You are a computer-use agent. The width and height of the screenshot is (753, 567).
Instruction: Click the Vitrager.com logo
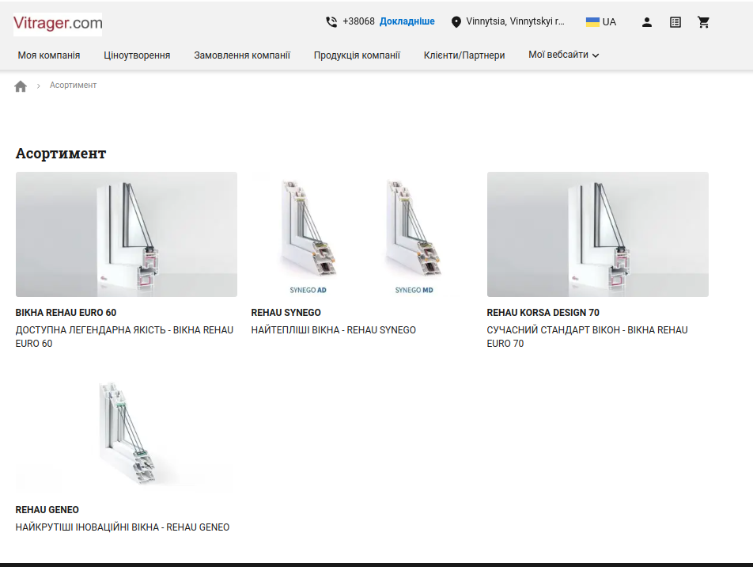pos(58,24)
